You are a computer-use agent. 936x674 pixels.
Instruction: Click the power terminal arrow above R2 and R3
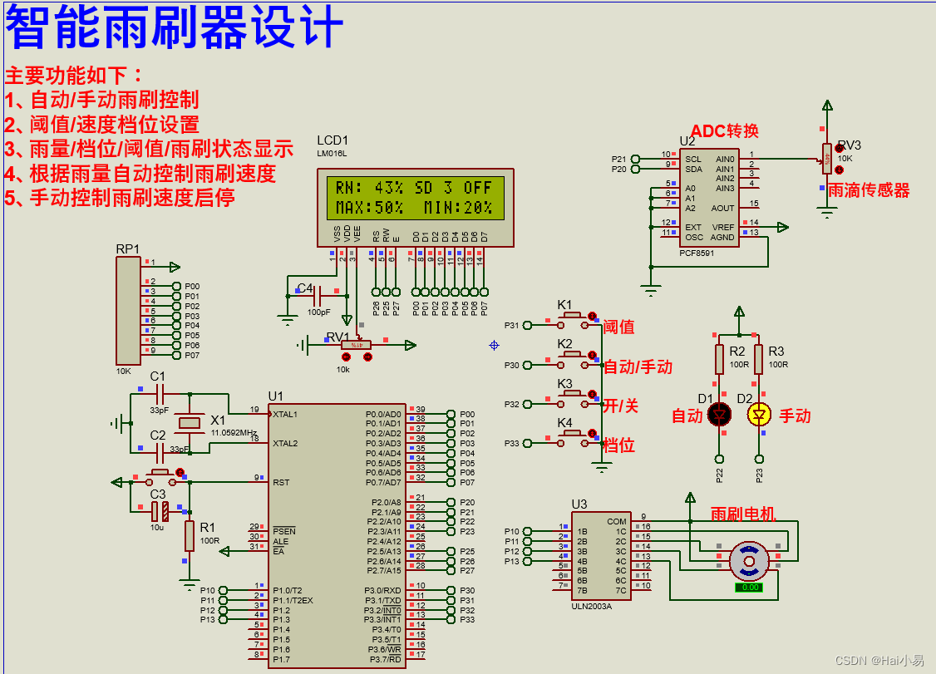pos(739,312)
